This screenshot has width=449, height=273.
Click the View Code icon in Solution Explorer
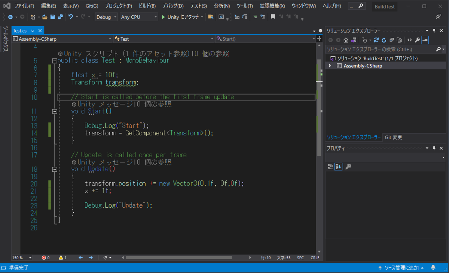409,40
